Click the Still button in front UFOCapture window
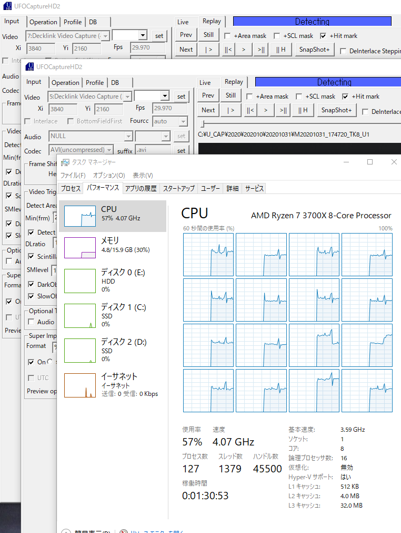The height and width of the screenshot is (533, 401). tap(230, 95)
